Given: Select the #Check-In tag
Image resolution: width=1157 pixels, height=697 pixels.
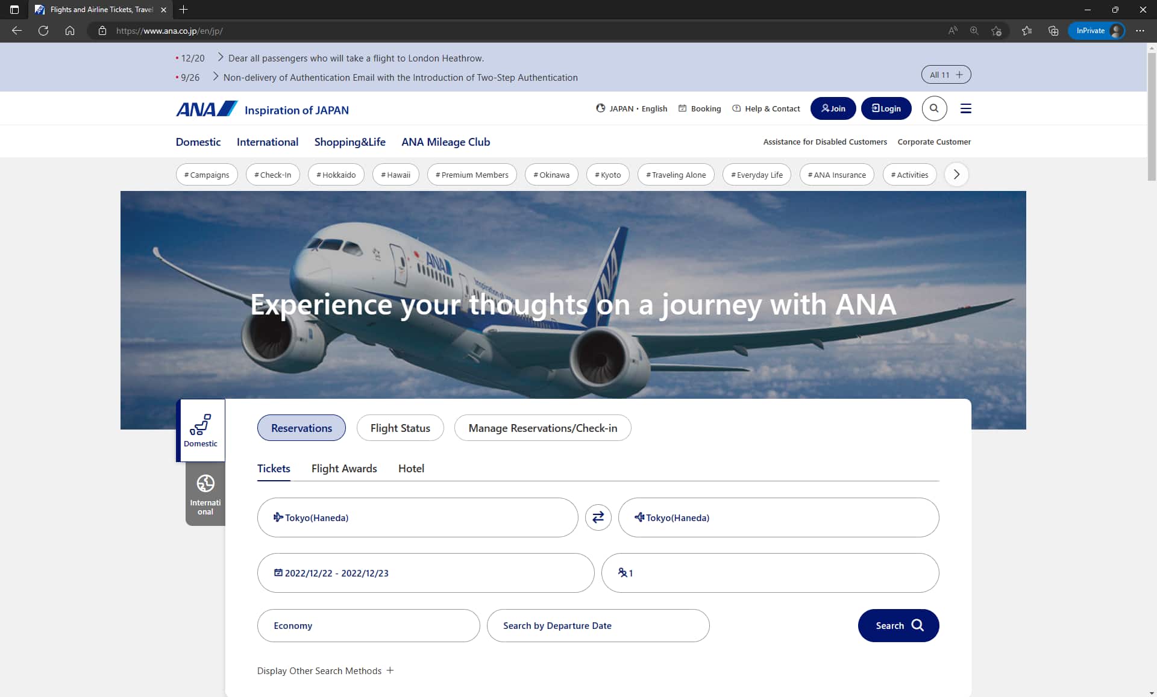Looking at the screenshot, I should point(273,175).
